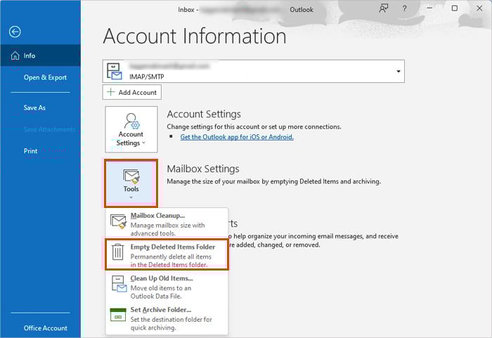
Task: Choose Empty Deleted Items Folder
Action: (x=167, y=255)
